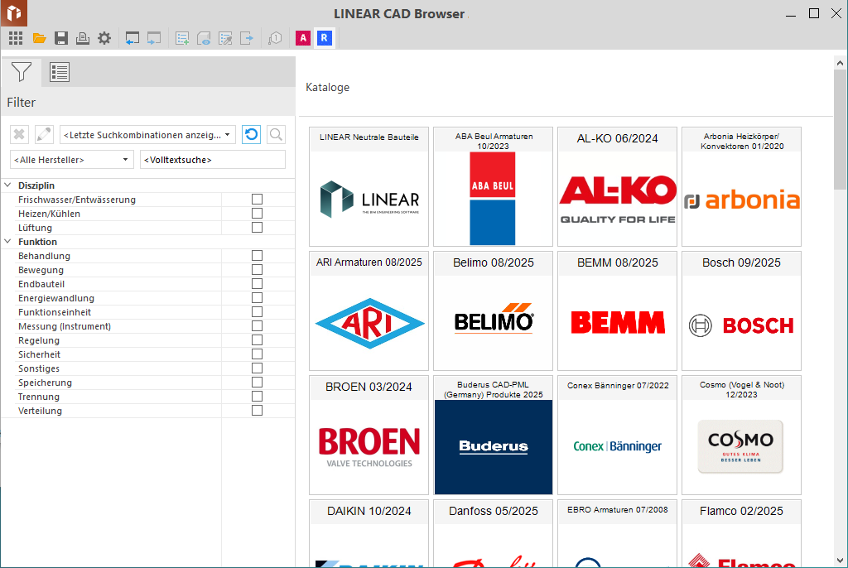
Task: Click the blue circular reset arrow button
Action: pyautogui.click(x=251, y=134)
